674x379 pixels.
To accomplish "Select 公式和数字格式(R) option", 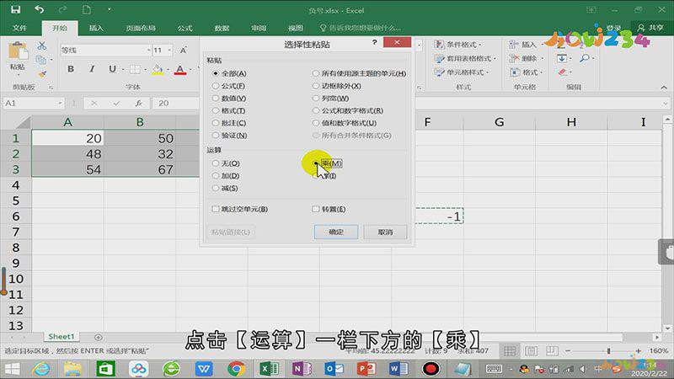I will click(x=348, y=110).
